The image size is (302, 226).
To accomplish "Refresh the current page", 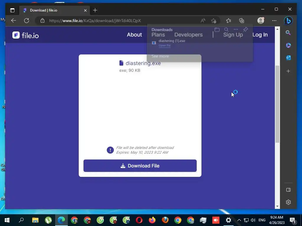I will 27,21.
